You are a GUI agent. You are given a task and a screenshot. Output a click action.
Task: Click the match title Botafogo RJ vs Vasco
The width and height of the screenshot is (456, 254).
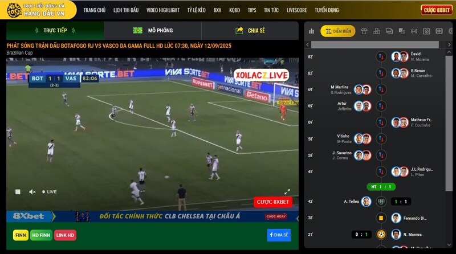pyautogui.click(x=119, y=46)
